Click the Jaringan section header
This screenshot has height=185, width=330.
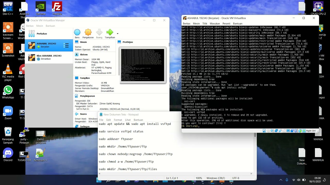pyautogui.click(x=85, y=126)
